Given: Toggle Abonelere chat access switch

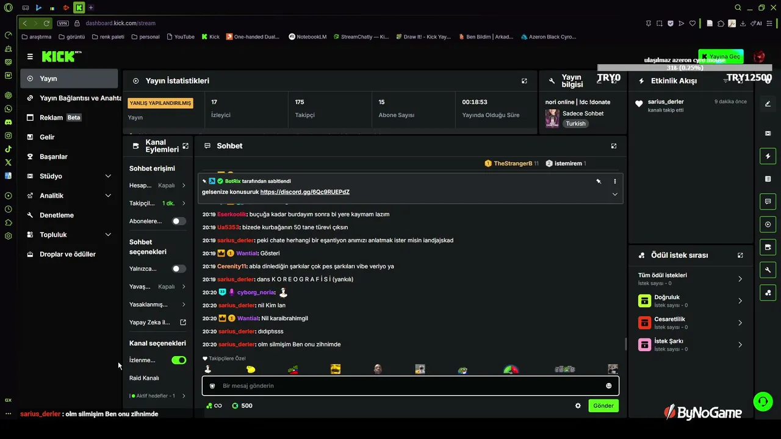Looking at the screenshot, I should (x=179, y=221).
